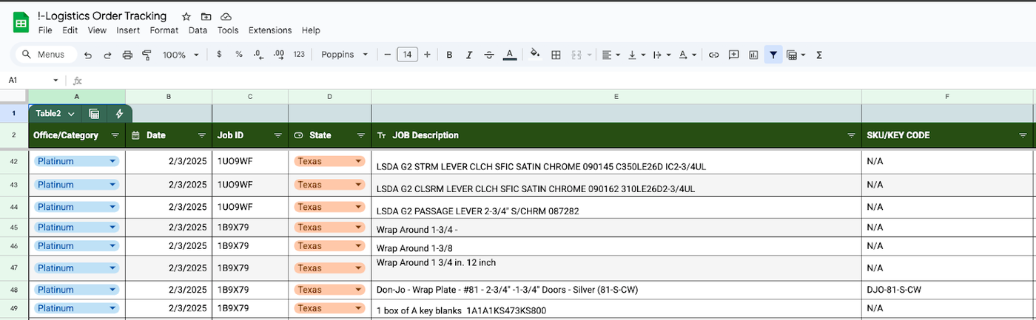Screen dimensions: 1036x320
Task: Click the move to folder icon
Action: (206, 16)
